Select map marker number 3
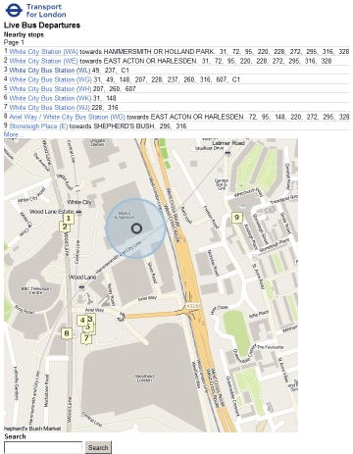353x454 pixels. pos(90,319)
